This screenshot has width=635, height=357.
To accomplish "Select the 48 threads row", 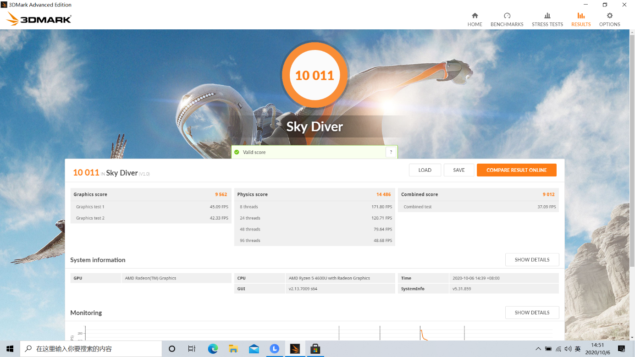I will click(x=315, y=229).
